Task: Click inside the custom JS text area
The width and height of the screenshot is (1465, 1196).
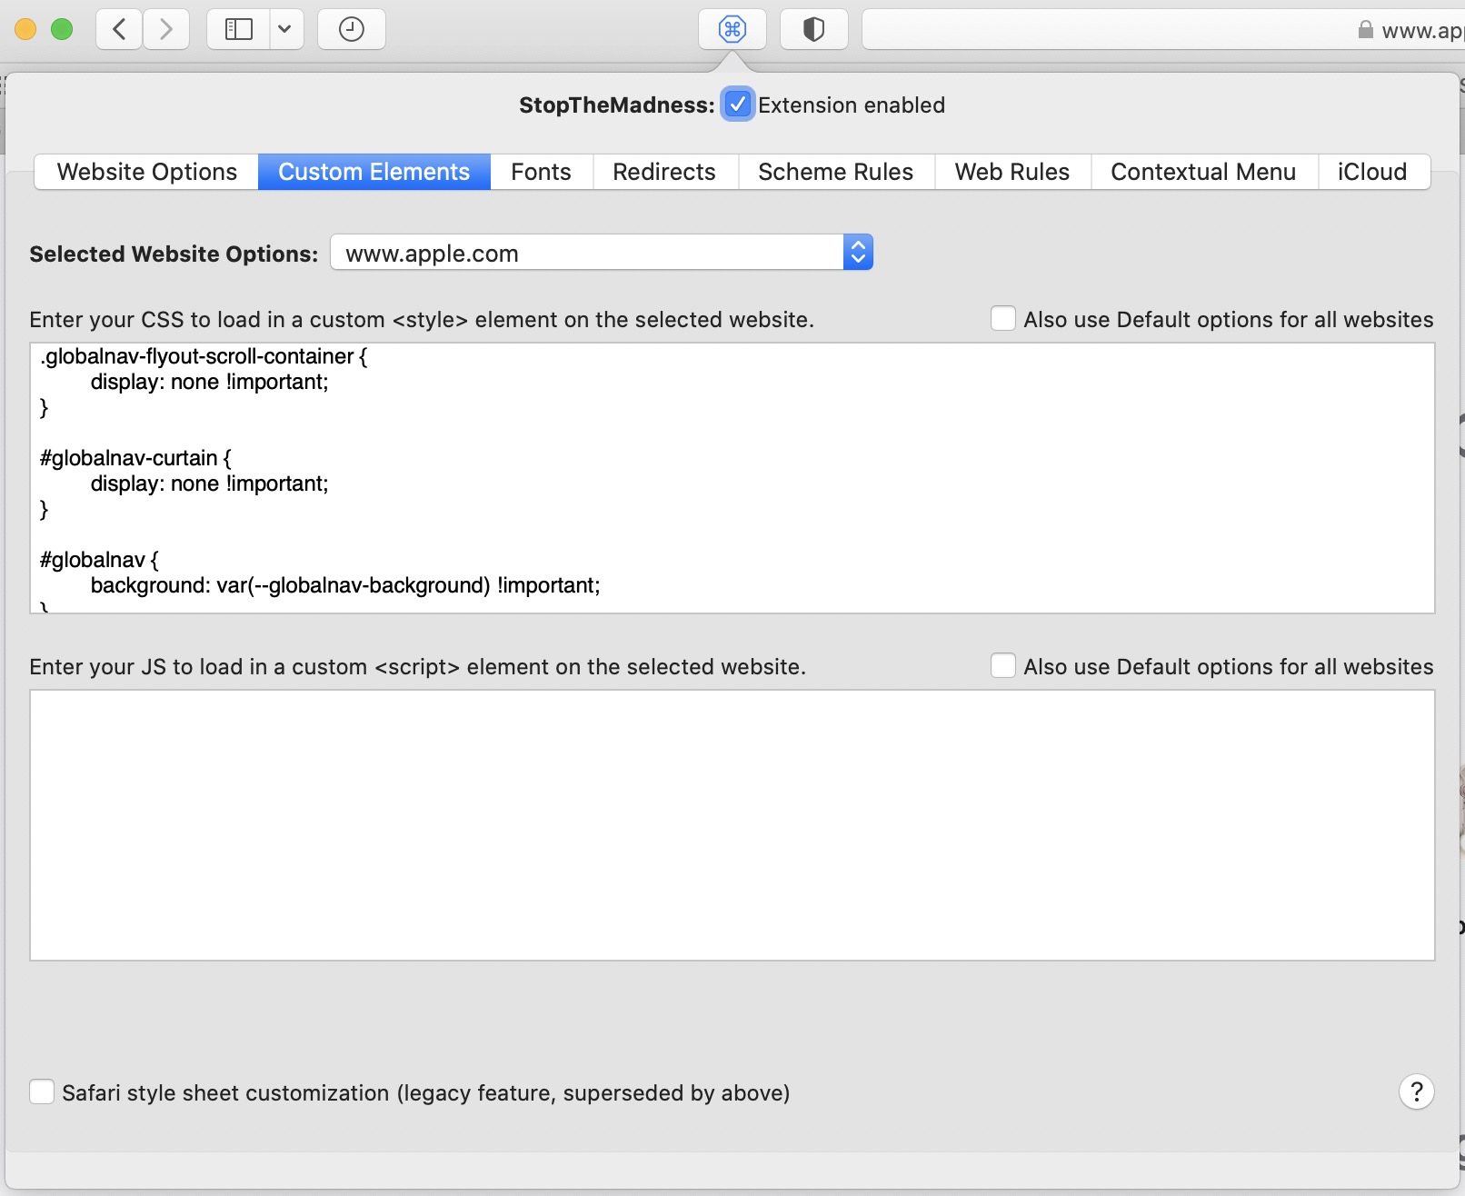Action: (x=732, y=825)
